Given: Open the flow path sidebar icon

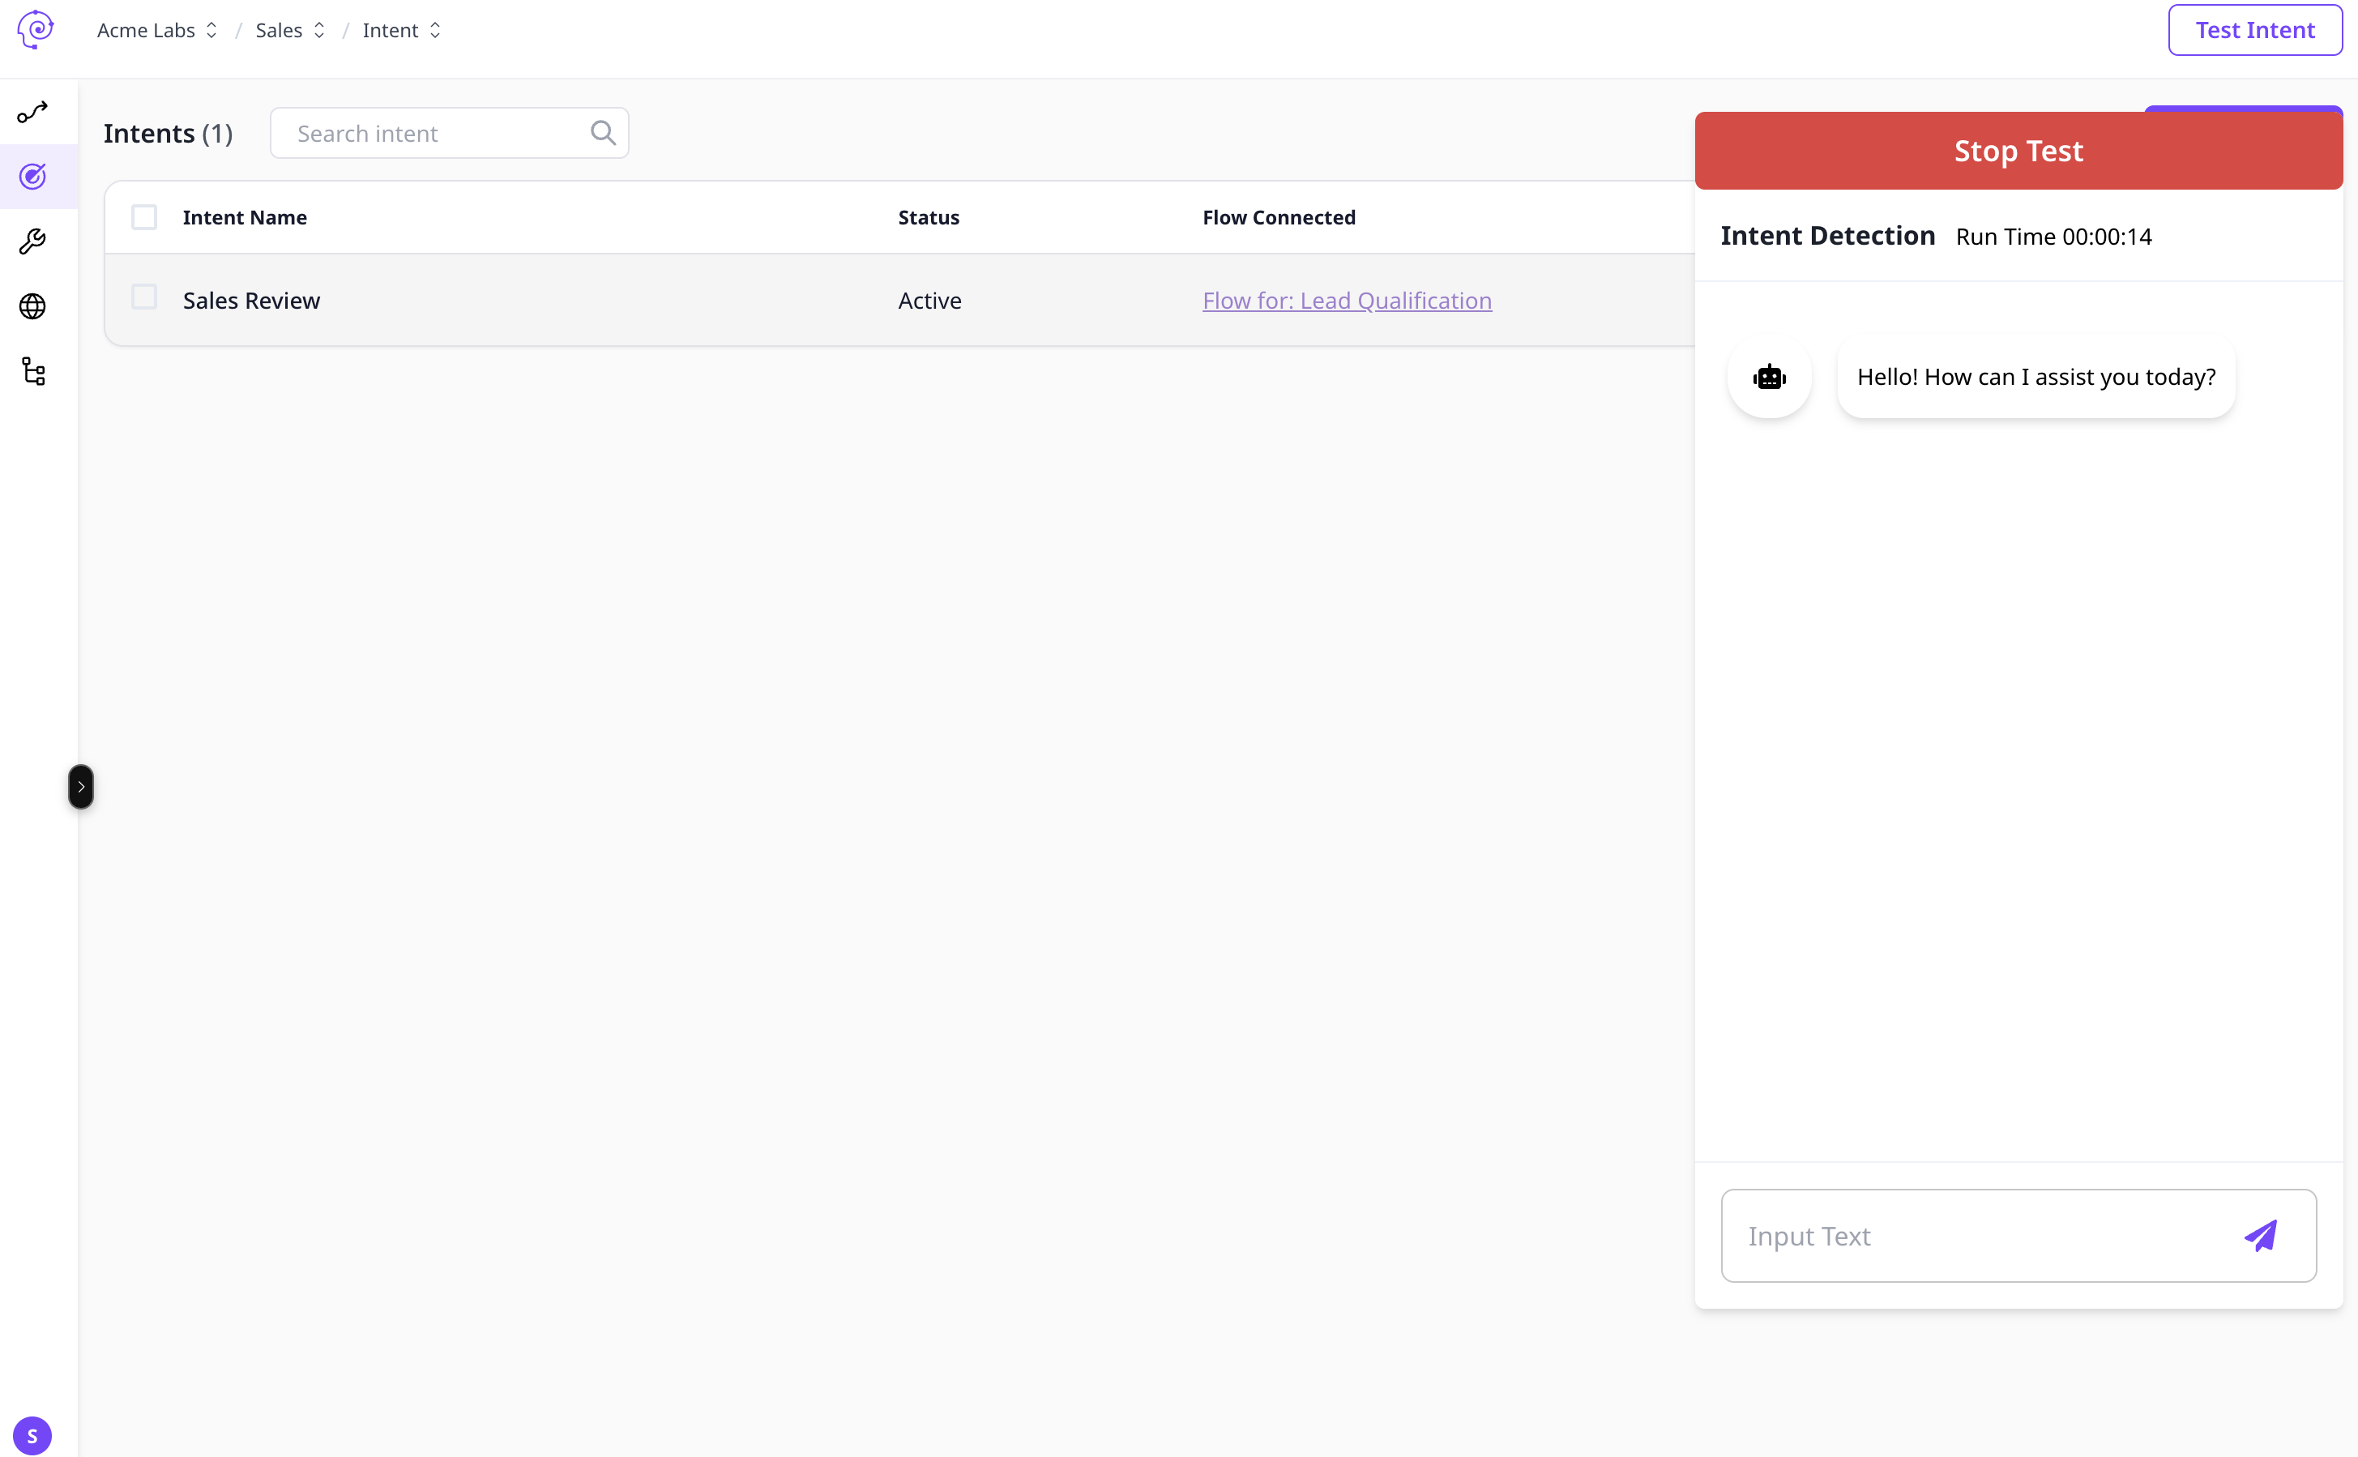Looking at the screenshot, I should [x=32, y=113].
